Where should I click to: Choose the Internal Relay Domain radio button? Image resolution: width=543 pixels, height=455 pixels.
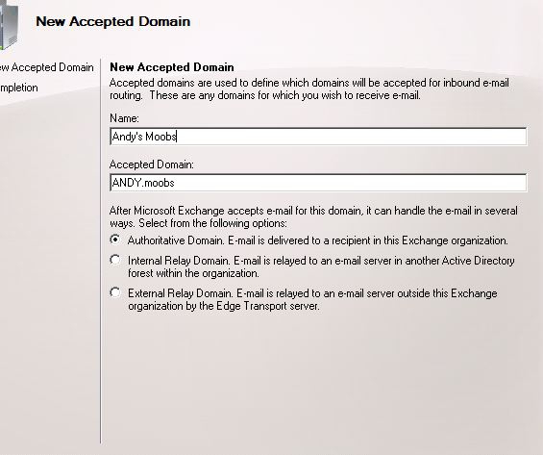coord(115,260)
